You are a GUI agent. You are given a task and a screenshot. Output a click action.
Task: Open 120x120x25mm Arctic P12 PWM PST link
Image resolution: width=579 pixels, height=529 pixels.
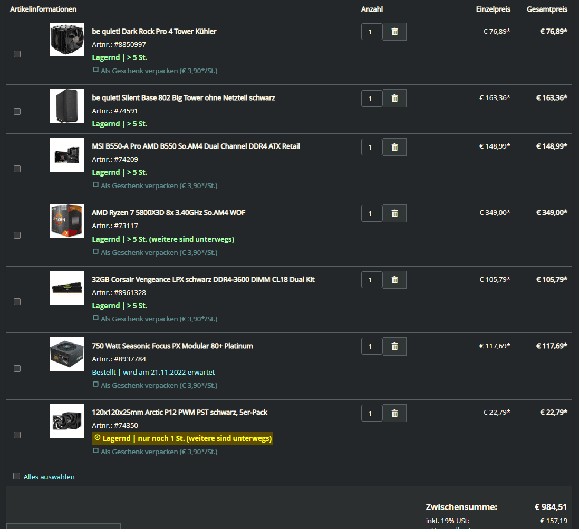click(x=179, y=412)
